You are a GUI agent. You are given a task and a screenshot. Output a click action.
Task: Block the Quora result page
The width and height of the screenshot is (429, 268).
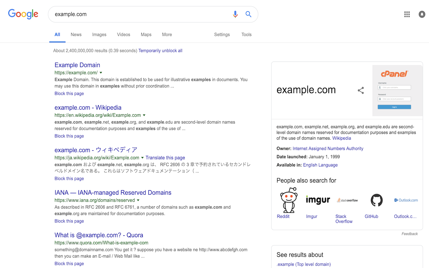tap(69, 264)
